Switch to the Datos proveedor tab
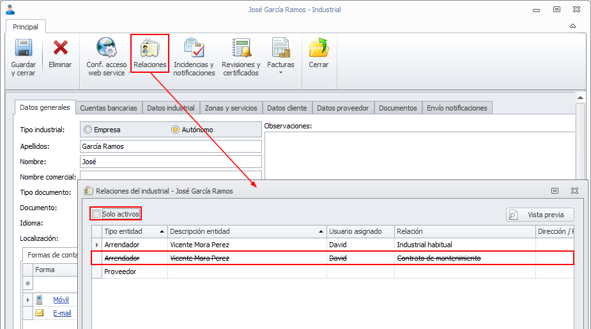This screenshot has width=591, height=329. click(342, 108)
